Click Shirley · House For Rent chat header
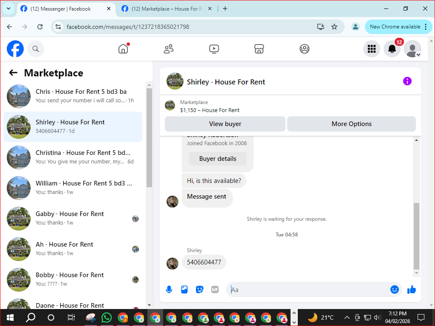 tap(226, 82)
